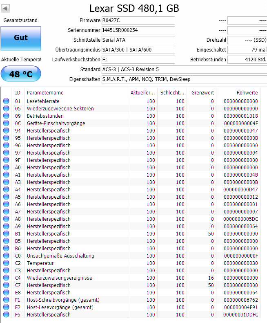
Task: Click the Seriennummer field I44515R000254
Action: coord(138,30)
